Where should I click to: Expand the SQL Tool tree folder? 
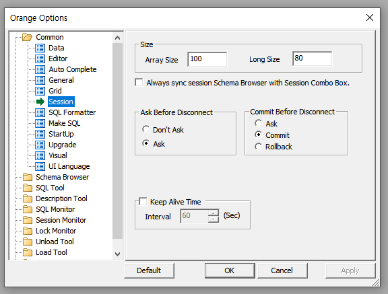(50, 188)
